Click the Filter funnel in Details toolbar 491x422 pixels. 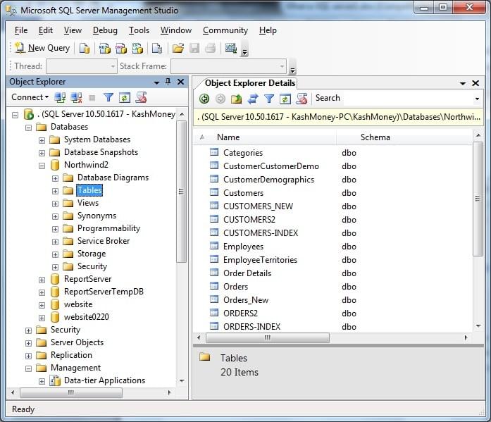click(269, 99)
